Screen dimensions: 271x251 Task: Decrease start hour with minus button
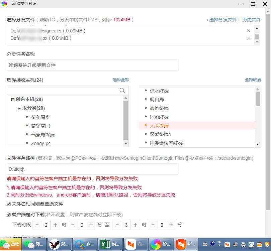[x=37, y=225]
